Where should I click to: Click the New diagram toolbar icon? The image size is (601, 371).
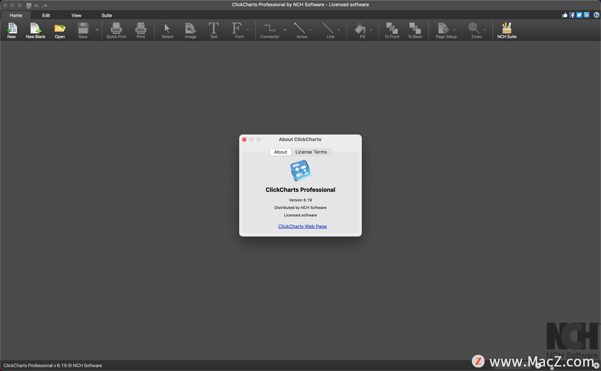point(12,31)
